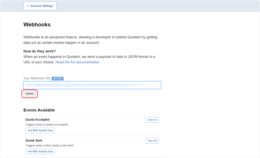
Task: Test Quote Sent with sample data
Action: (40, 151)
